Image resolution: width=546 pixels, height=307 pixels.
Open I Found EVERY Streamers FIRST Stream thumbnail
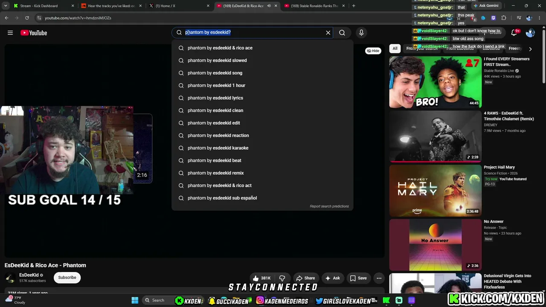point(435,82)
